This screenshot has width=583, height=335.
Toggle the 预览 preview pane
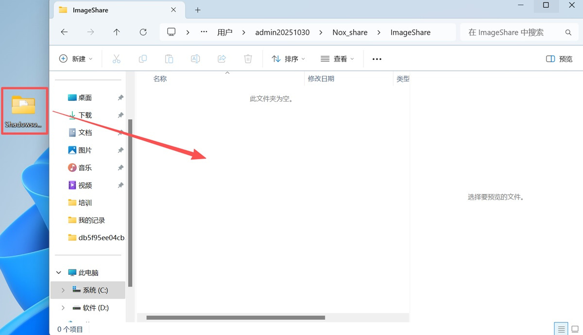point(559,59)
